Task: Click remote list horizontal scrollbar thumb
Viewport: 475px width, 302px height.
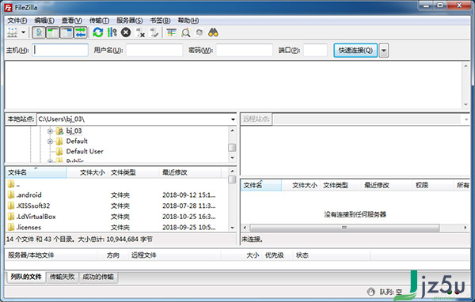Action: pyautogui.click(x=344, y=228)
